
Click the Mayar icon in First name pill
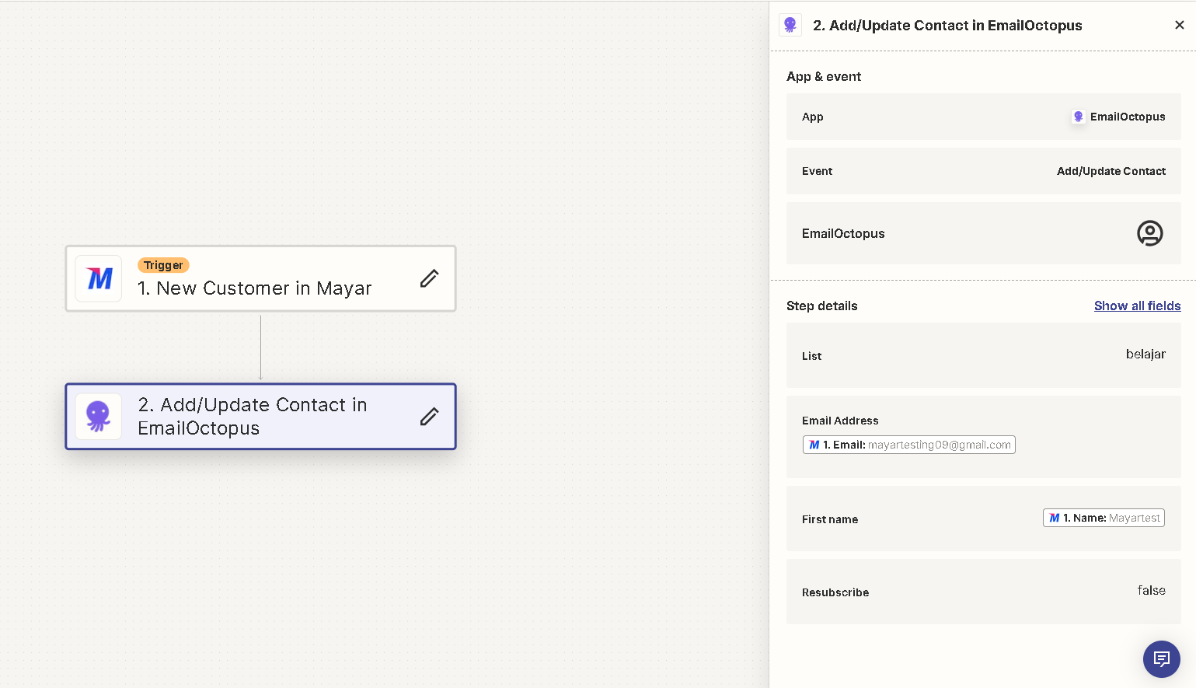1055,518
